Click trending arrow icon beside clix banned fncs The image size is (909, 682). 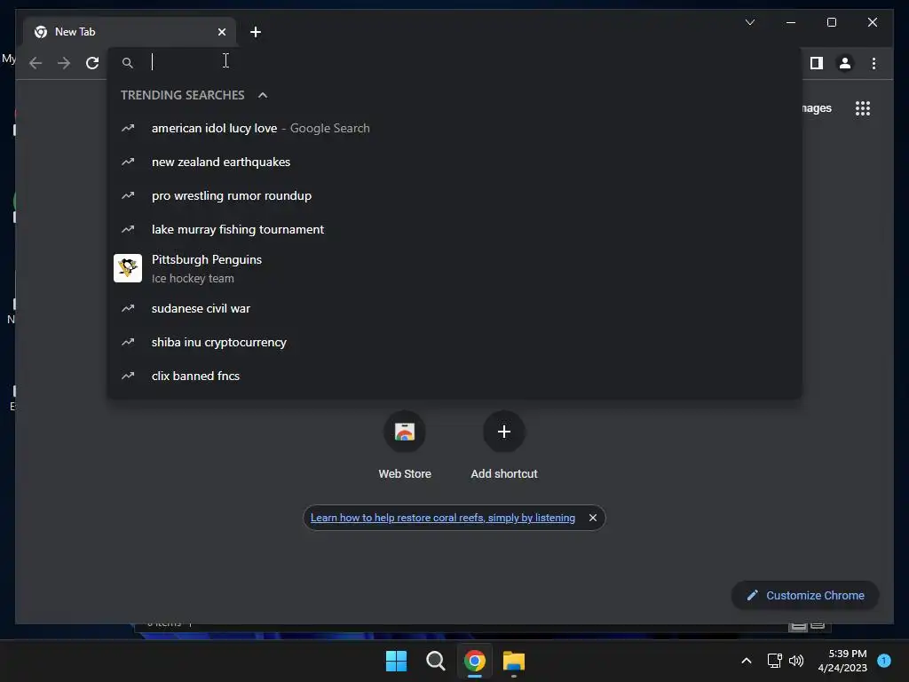[x=128, y=376]
